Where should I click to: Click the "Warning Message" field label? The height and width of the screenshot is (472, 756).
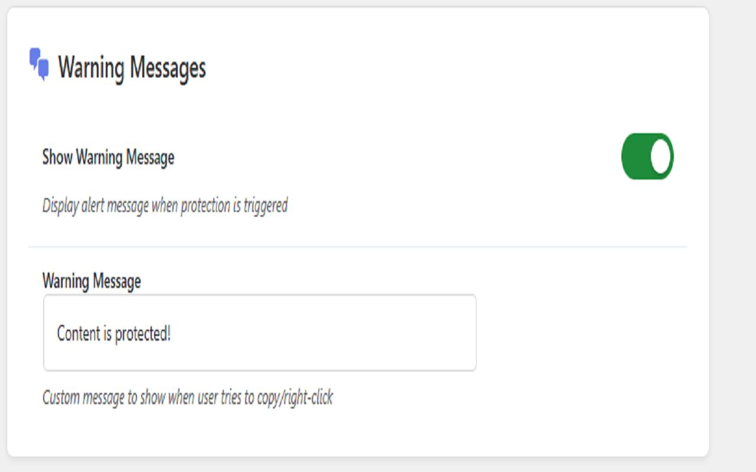[92, 281]
